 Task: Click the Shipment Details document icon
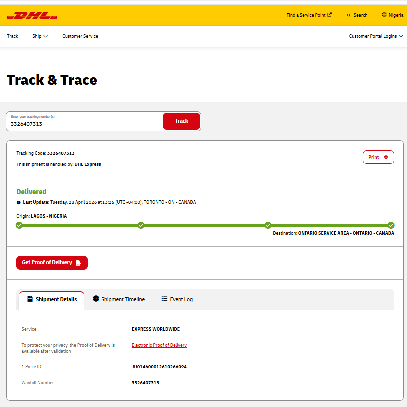[30, 299]
